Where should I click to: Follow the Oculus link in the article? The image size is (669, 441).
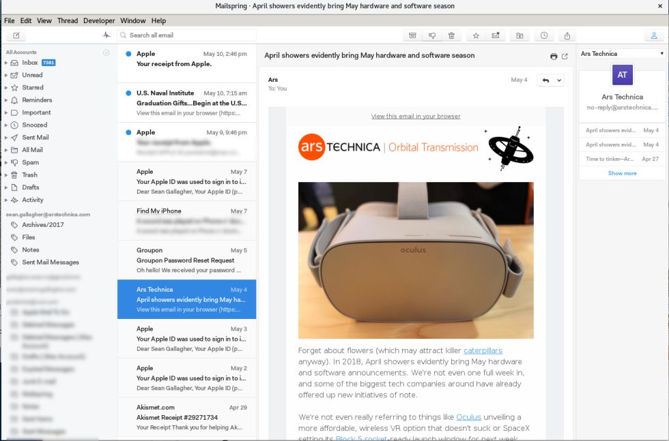[x=468, y=416]
